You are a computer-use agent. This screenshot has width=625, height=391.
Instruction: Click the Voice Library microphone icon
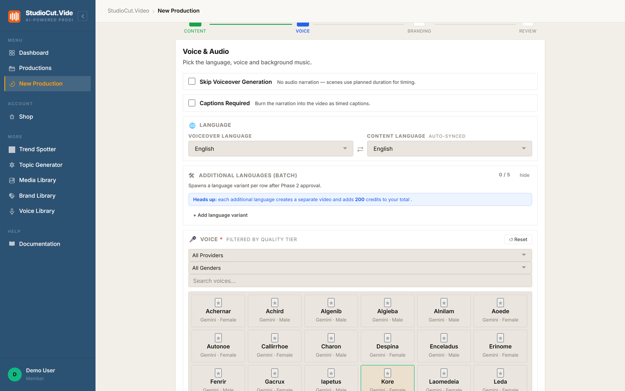tap(12, 211)
